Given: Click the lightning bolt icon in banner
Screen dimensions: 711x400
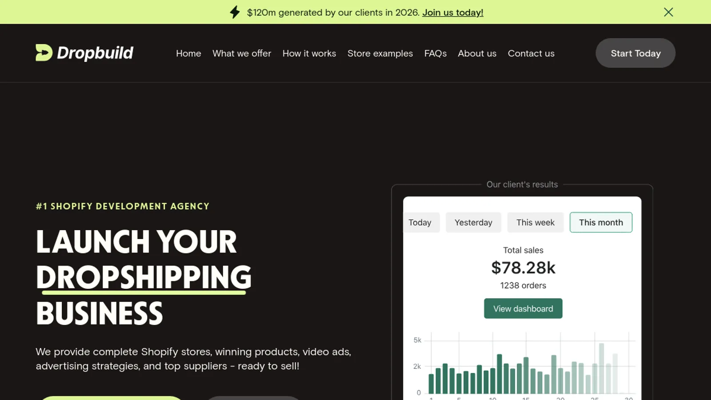Looking at the screenshot, I should (x=235, y=12).
